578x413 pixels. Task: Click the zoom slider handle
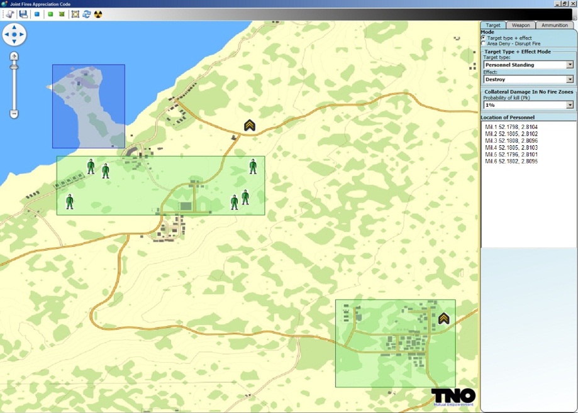(x=14, y=67)
